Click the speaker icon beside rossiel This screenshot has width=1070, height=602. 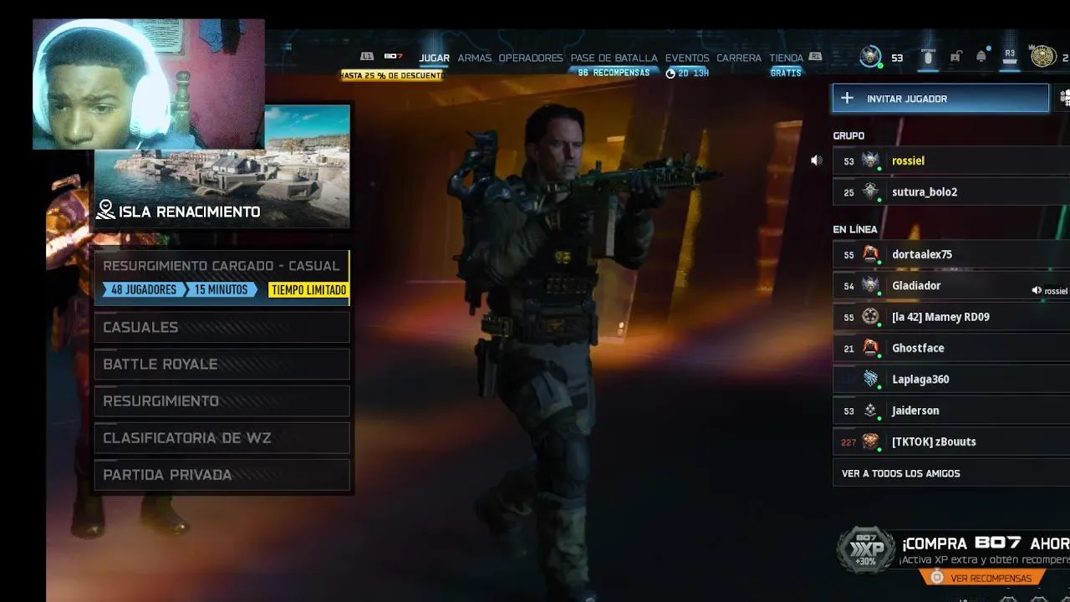[x=817, y=161]
